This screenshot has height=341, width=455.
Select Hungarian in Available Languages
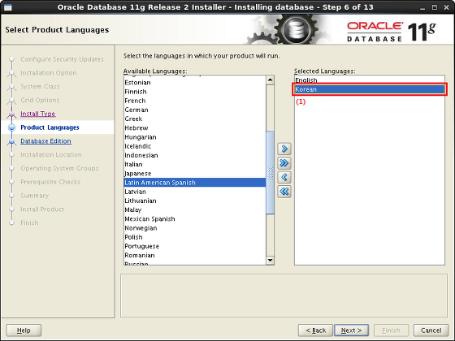[x=195, y=137]
